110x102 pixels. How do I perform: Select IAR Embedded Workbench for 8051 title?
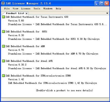click(26, 32)
